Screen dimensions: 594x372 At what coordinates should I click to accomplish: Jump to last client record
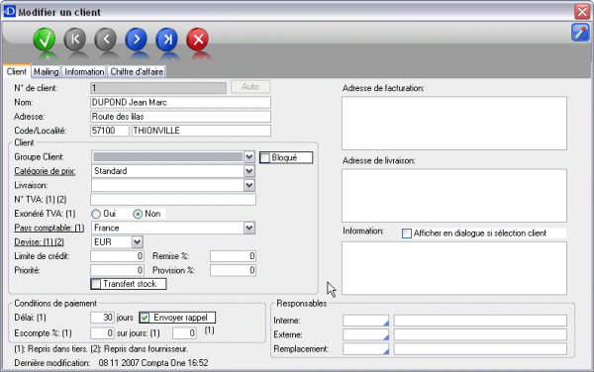click(x=166, y=40)
